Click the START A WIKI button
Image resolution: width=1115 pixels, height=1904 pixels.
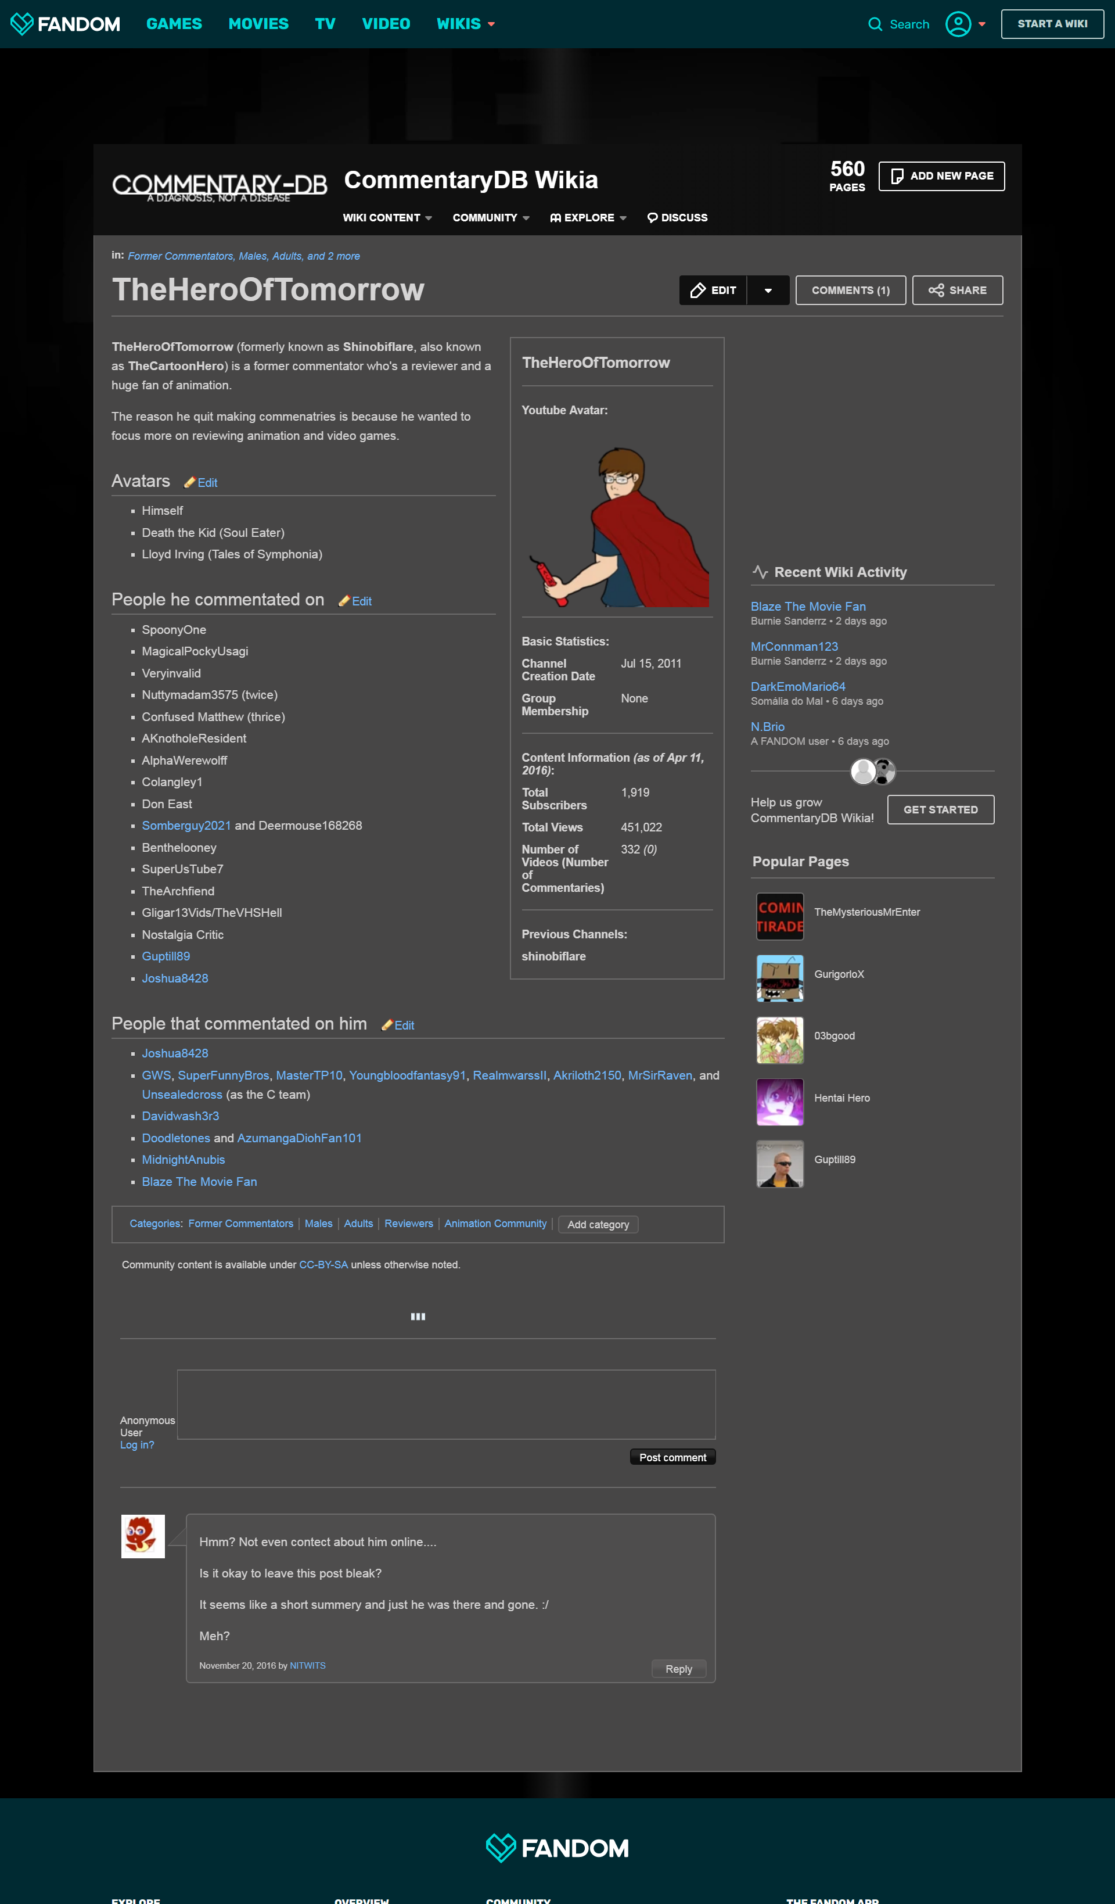pos(1052,24)
